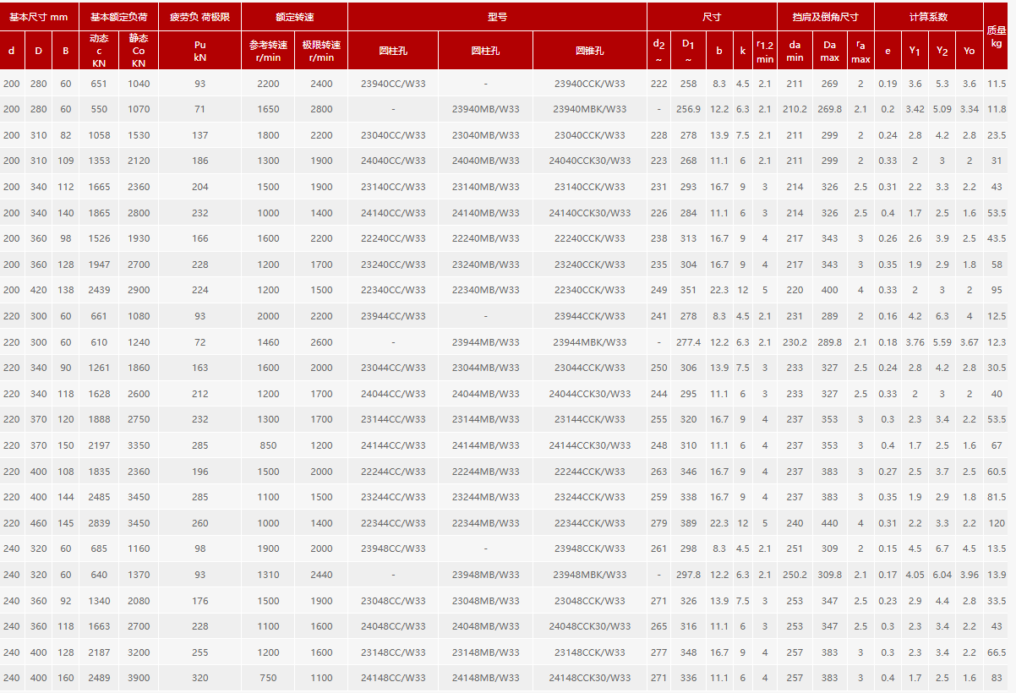Click the 22340MB/W33 model cell
The height and width of the screenshot is (693, 1016).
coord(485,290)
